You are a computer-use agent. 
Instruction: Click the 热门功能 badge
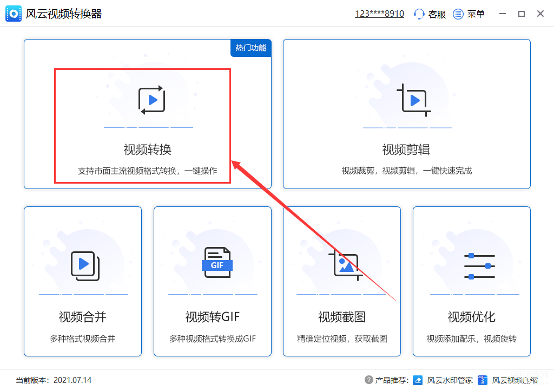coord(251,48)
